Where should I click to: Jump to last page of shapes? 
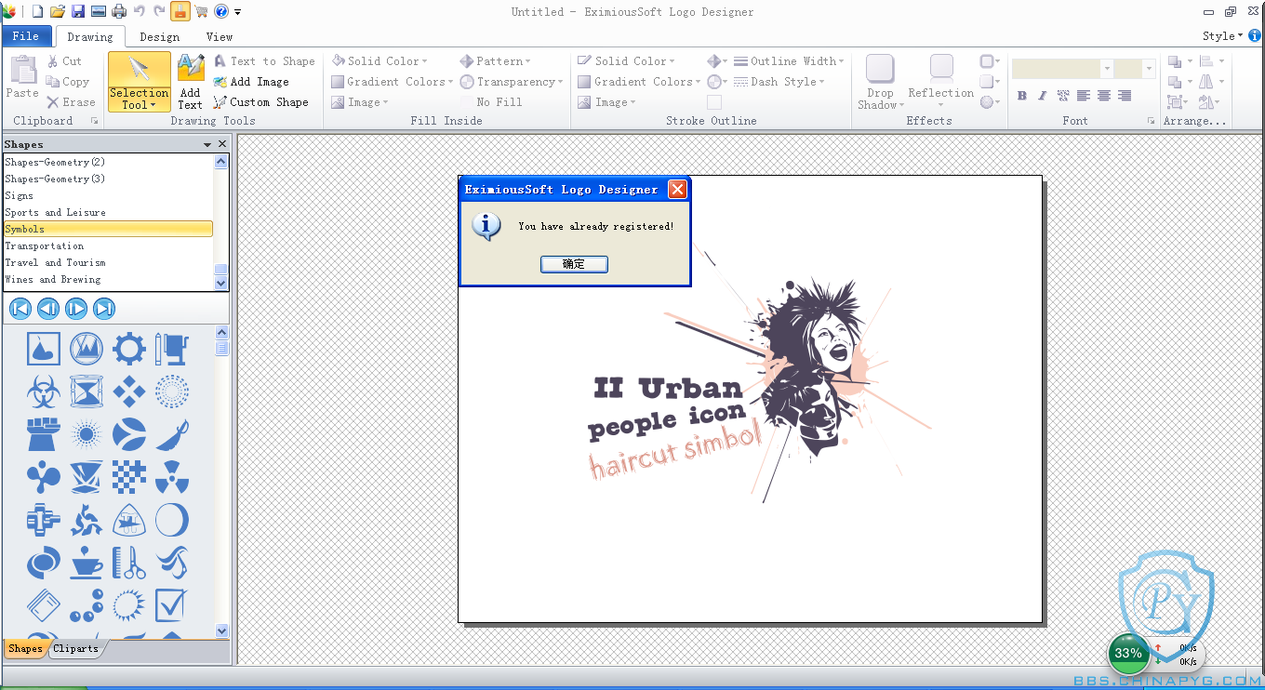(104, 309)
